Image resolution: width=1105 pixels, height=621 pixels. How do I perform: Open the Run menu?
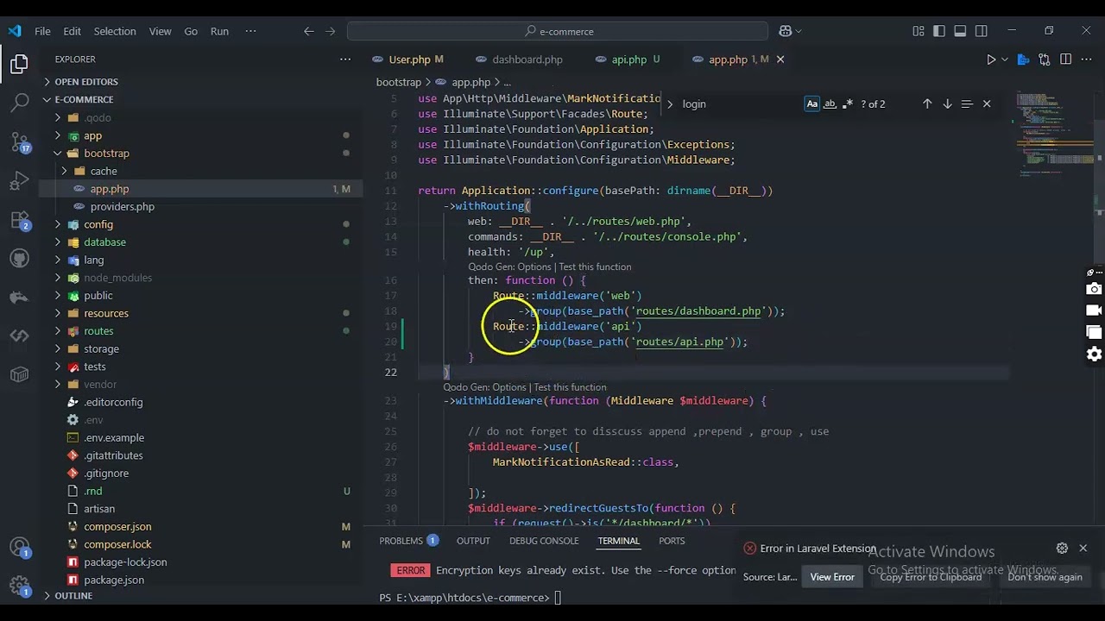click(x=219, y=31)
